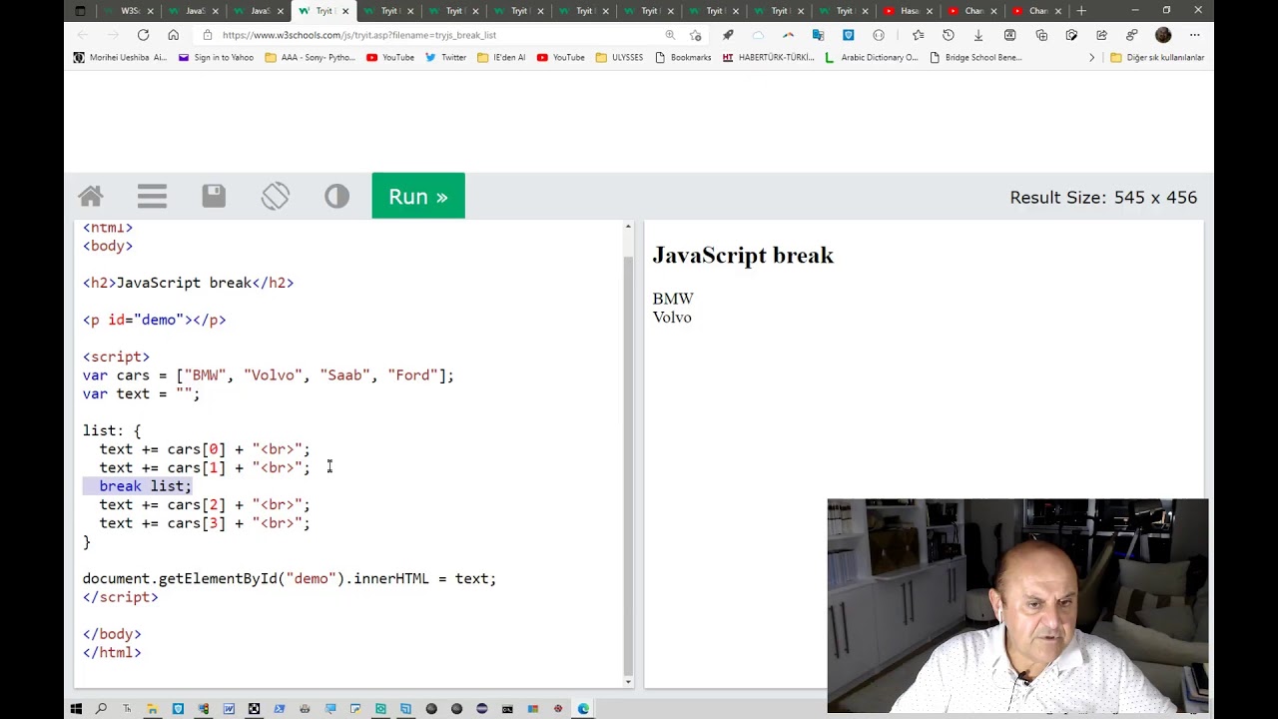
Task: Click the highlighted 'break list;' code line
Action: click(x=138, y=486)
